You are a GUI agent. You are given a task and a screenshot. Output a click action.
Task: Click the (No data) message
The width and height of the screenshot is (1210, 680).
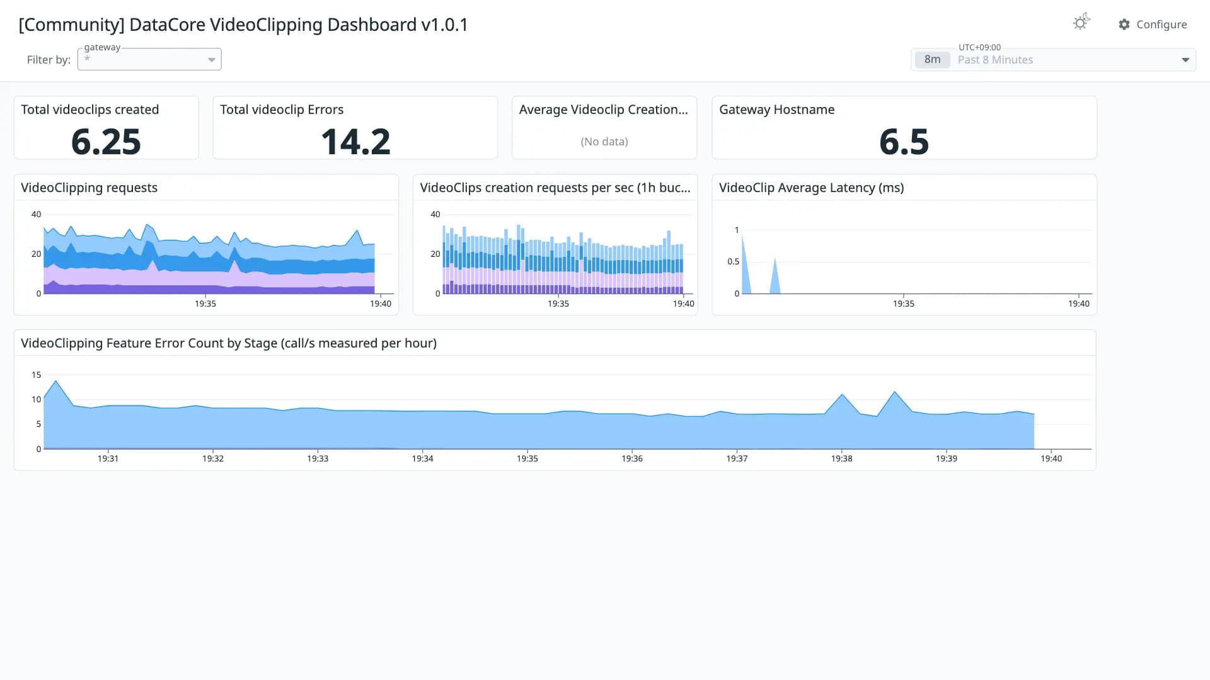click(x=604, y=142)
